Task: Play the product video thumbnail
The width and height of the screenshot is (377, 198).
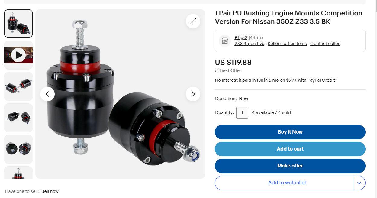Action: point(18,55)
